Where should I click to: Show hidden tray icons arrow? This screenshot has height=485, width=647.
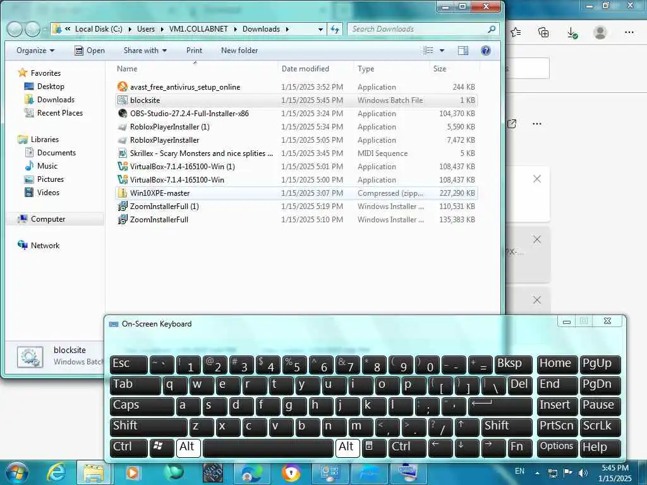(537, 472)
